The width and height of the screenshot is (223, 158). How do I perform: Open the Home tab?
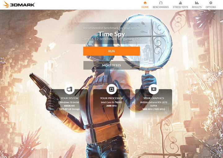click(145, 5)
